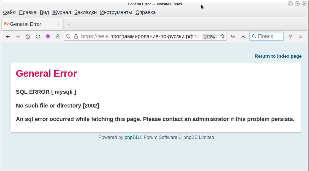Click the No such file or directory text
309x171 pixels.
pyautogui.click(x=58, y=106)
